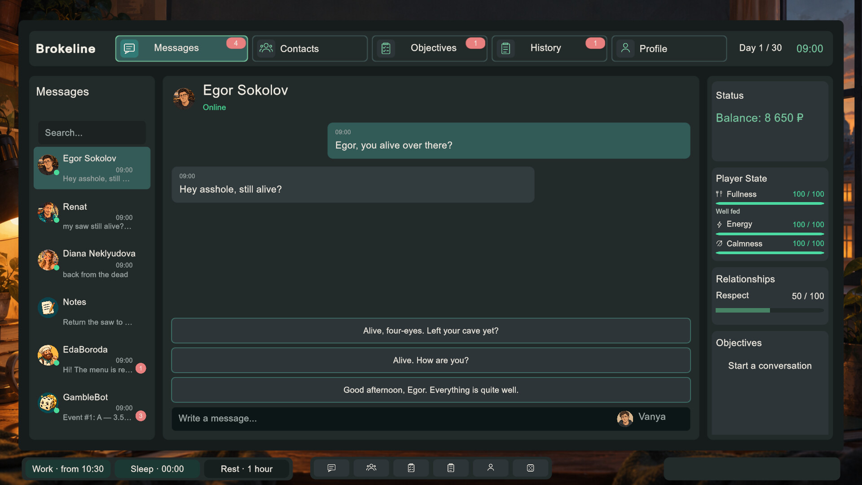Click the Fullness progress bar
The image size is (862, 485).
coord(770,203)
